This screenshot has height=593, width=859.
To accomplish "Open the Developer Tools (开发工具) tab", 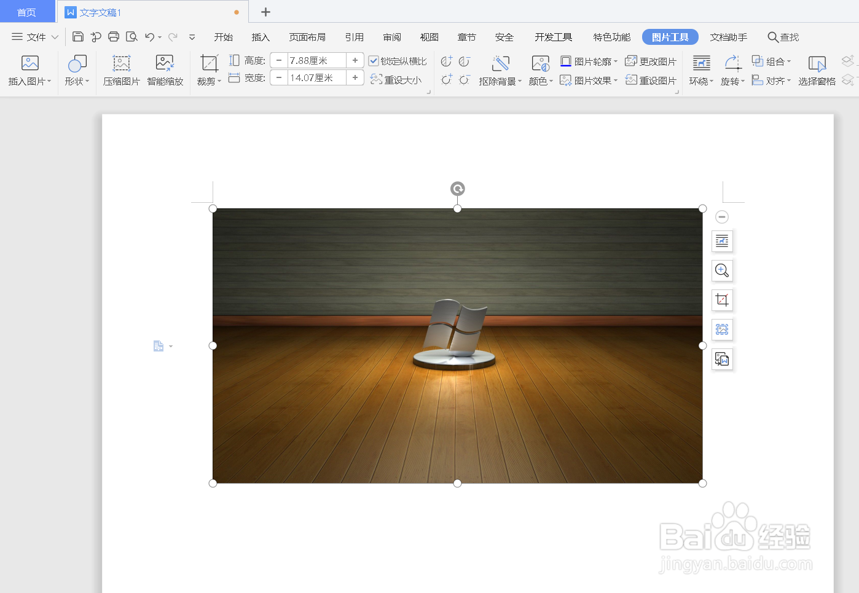I will [x=554, y=37].
